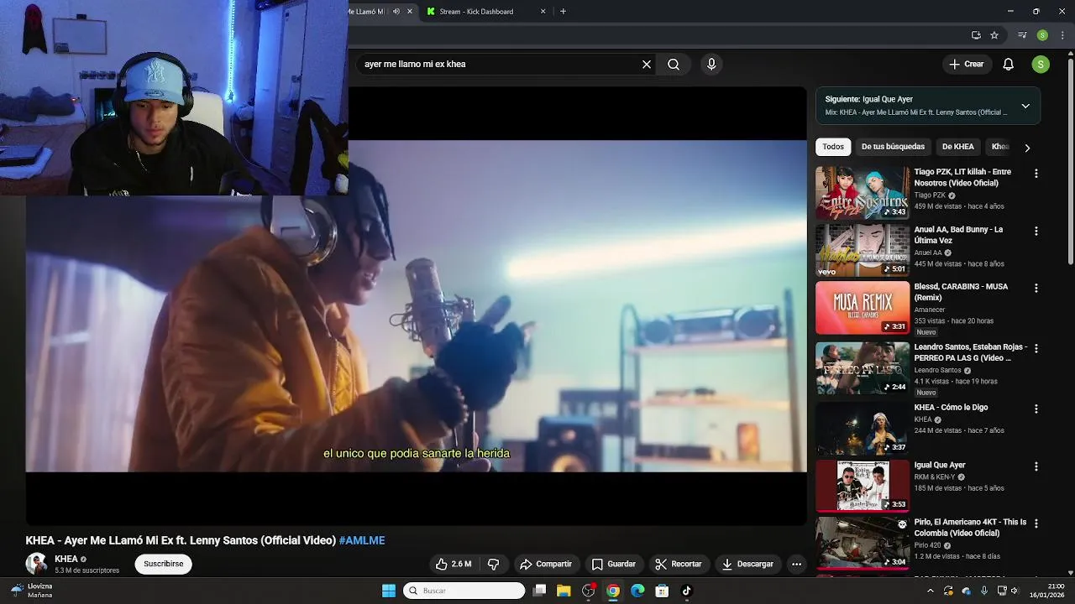Image resolution: width=1075 pixels, height=604 pixels.
Task: Open KHEA - Cómo le Digo title
Action: (x=951, y=408)
